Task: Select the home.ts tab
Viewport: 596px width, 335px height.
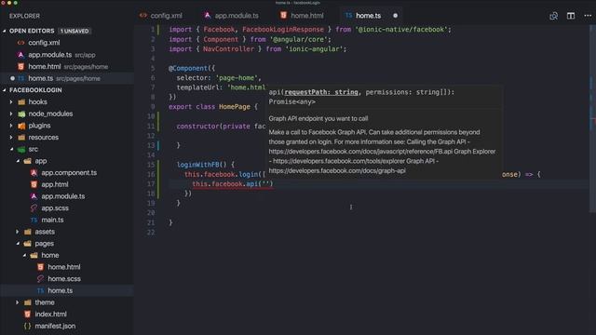Action: [368, 16]
